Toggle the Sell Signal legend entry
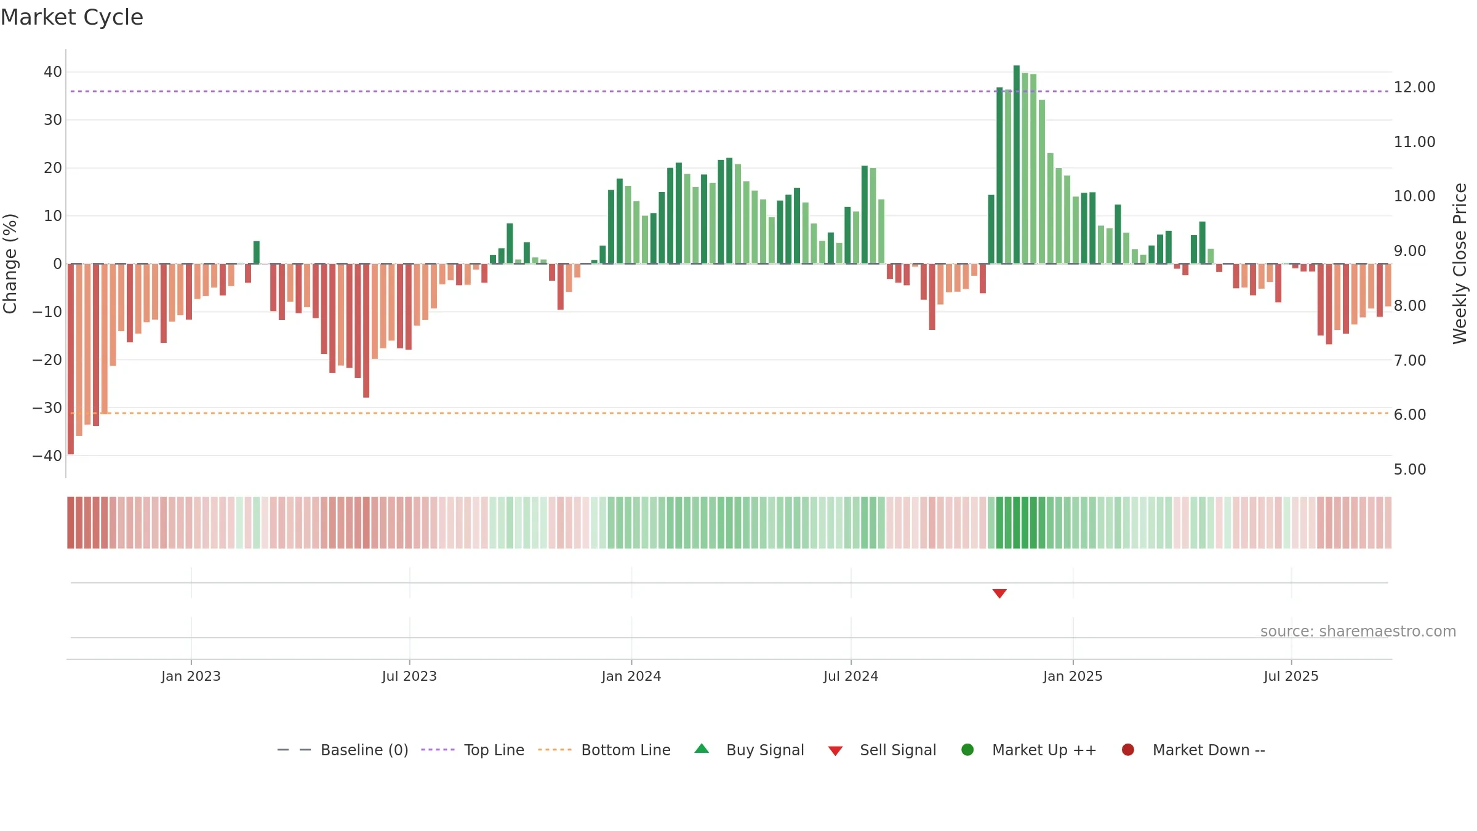1477x831 pixels. (882, 750)
